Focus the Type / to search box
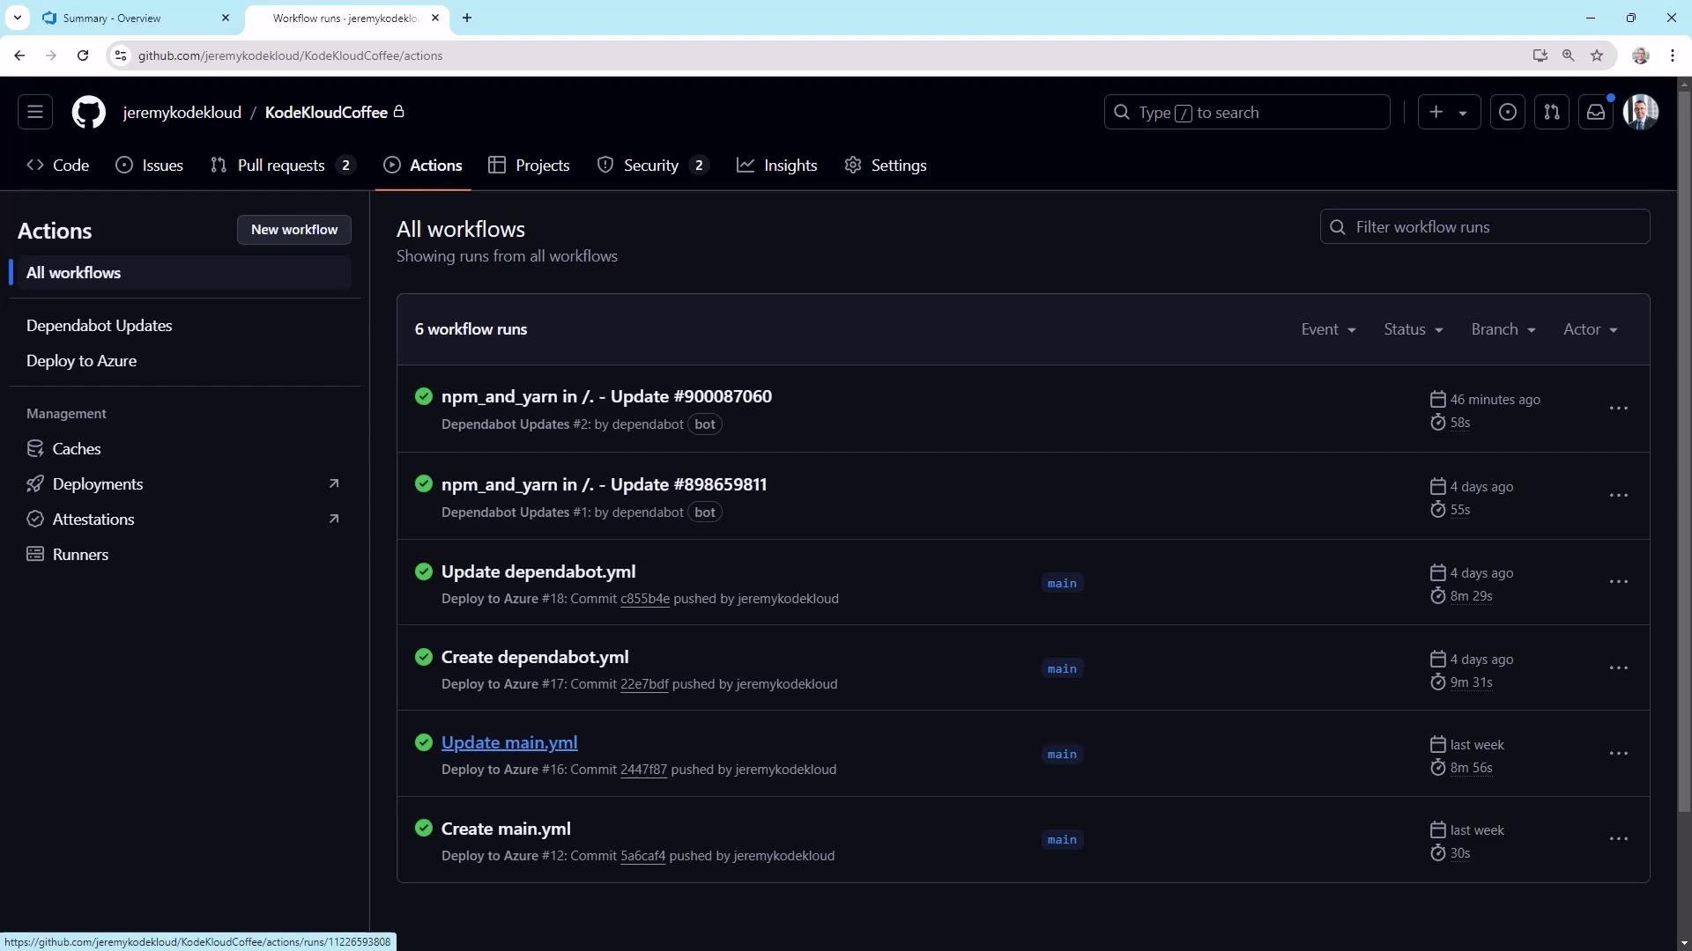1692x951 pixels. [x=1247, y=113]
